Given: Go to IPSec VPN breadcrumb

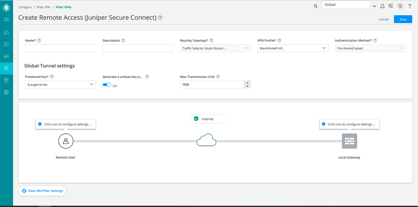Looking at the screenshot, I should coord(44,7).
